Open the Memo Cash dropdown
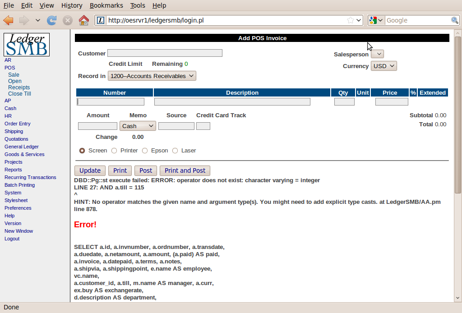Viewport: 462px width, 313px height. 138,126
